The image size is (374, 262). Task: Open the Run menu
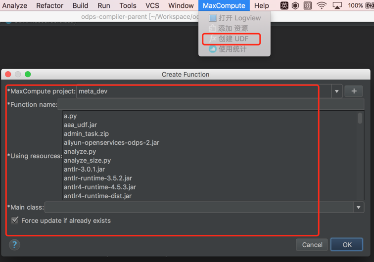point(104,5)
